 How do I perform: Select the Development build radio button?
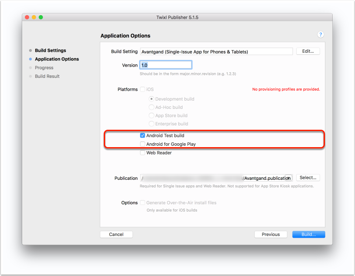[151, 99]
